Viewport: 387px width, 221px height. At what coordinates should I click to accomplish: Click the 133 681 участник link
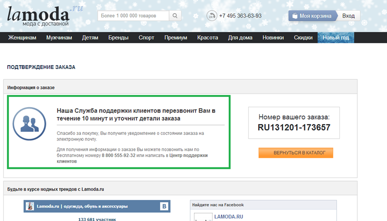(x=97, y=219)
